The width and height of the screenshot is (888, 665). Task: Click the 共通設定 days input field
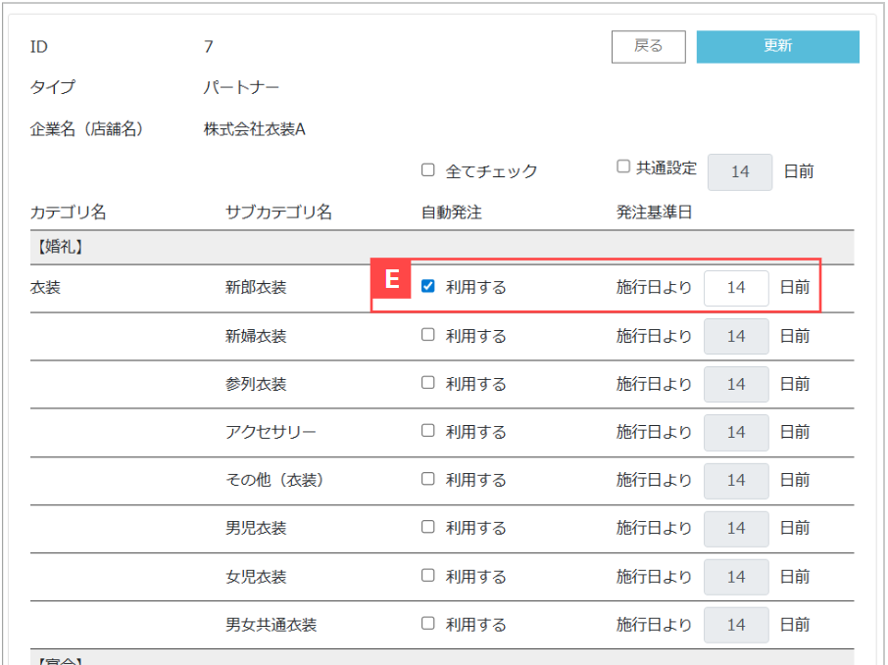(739, 171)
